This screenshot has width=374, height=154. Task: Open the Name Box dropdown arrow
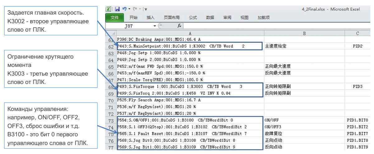point(155,26)
